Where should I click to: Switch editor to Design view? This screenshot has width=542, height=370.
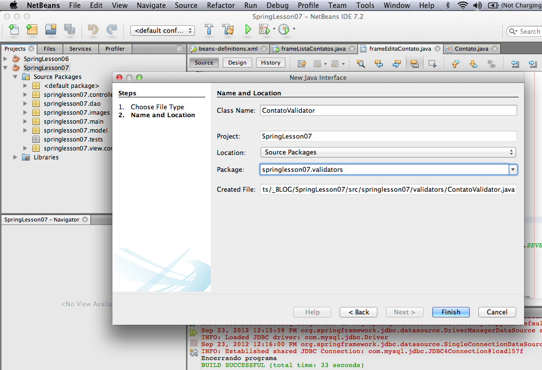[x=237, y=63]
